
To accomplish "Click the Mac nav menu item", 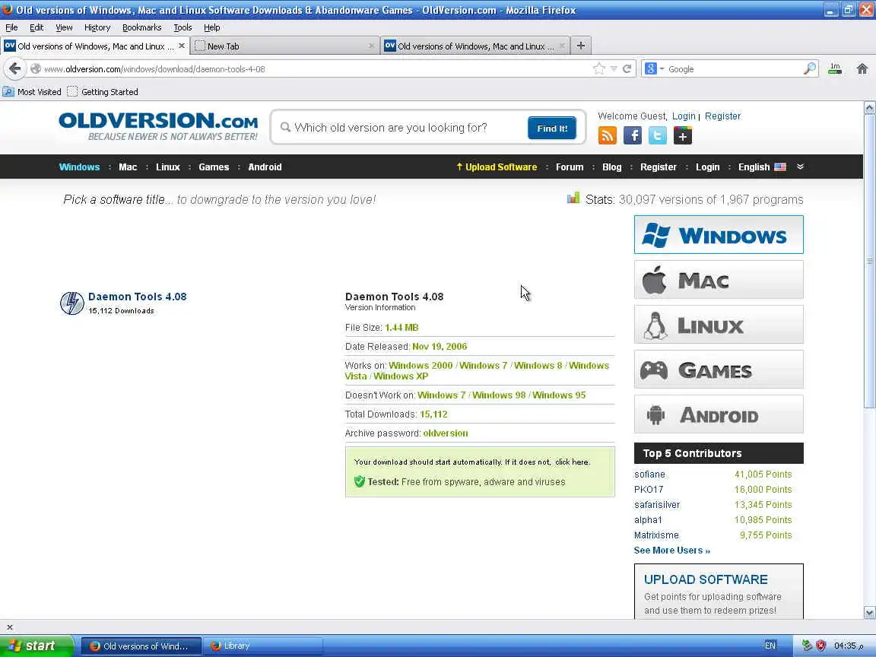I will tap(128, 167).
